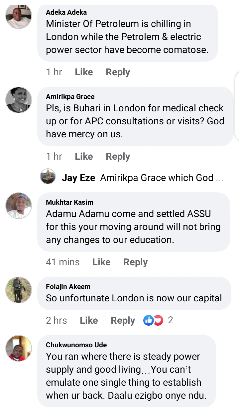
Task: Open Adeka Adeka's profile picture
Action: click(19, 17)
